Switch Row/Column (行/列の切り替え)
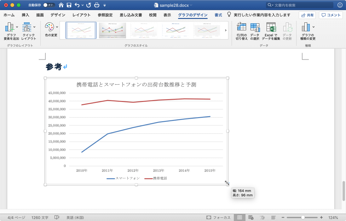Viewport: 346px width, 221px height. pos(241,31)
